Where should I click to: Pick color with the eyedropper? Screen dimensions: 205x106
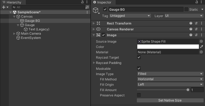click(x=202, y=47)
